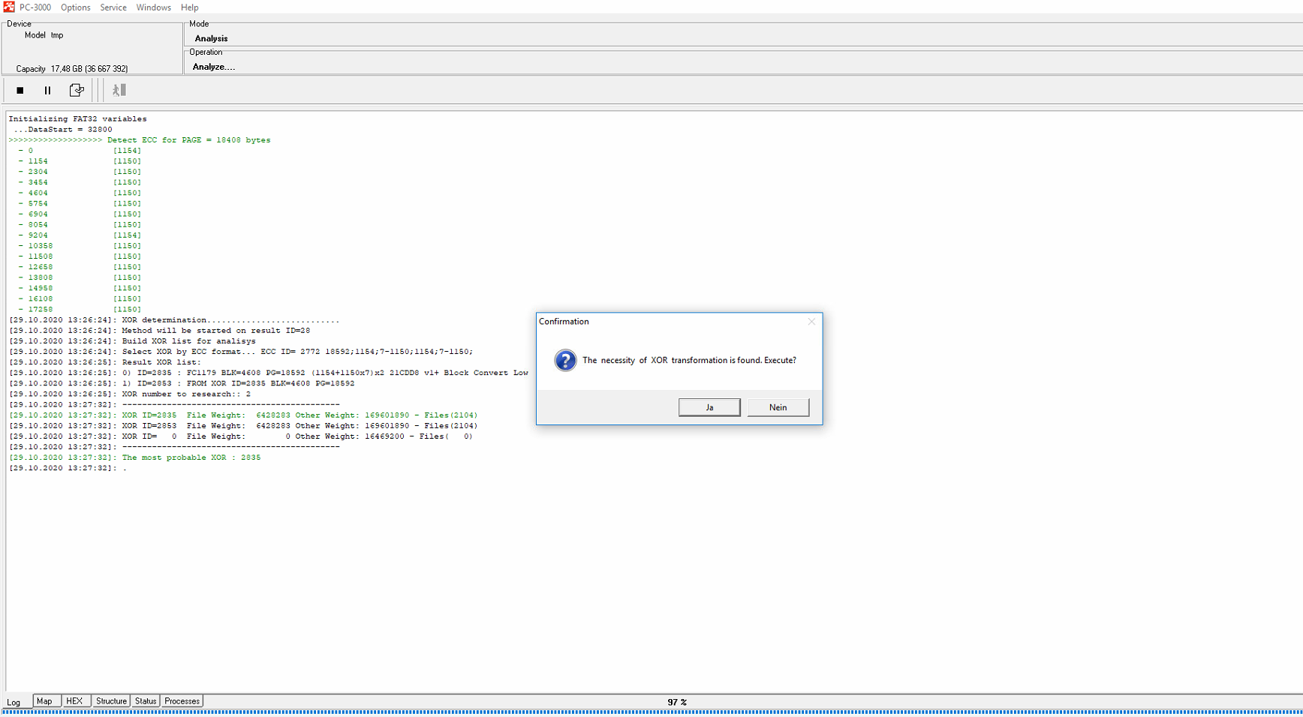Click the document export toolbar icon

pos(77,91)
